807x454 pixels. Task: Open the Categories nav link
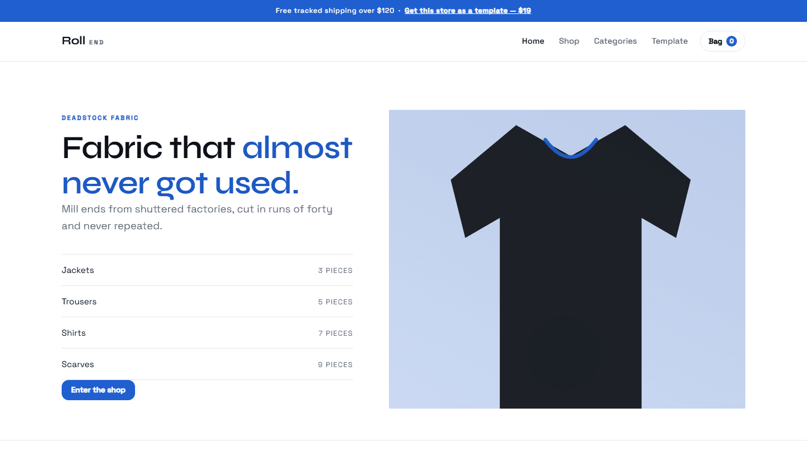point(615,41)
